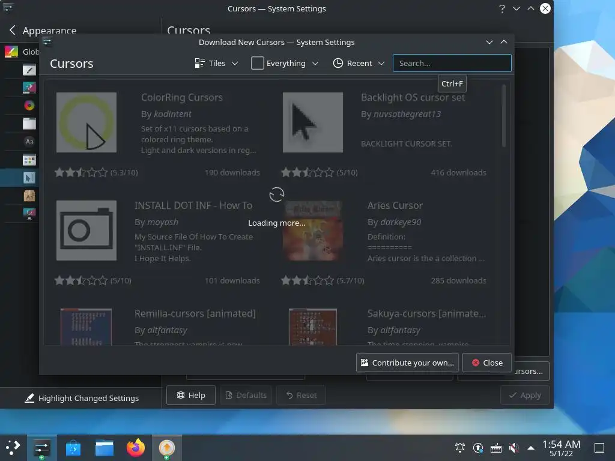Click the ColorRing Cursors title
Screen dimensions: 615x461
point(182,97)
